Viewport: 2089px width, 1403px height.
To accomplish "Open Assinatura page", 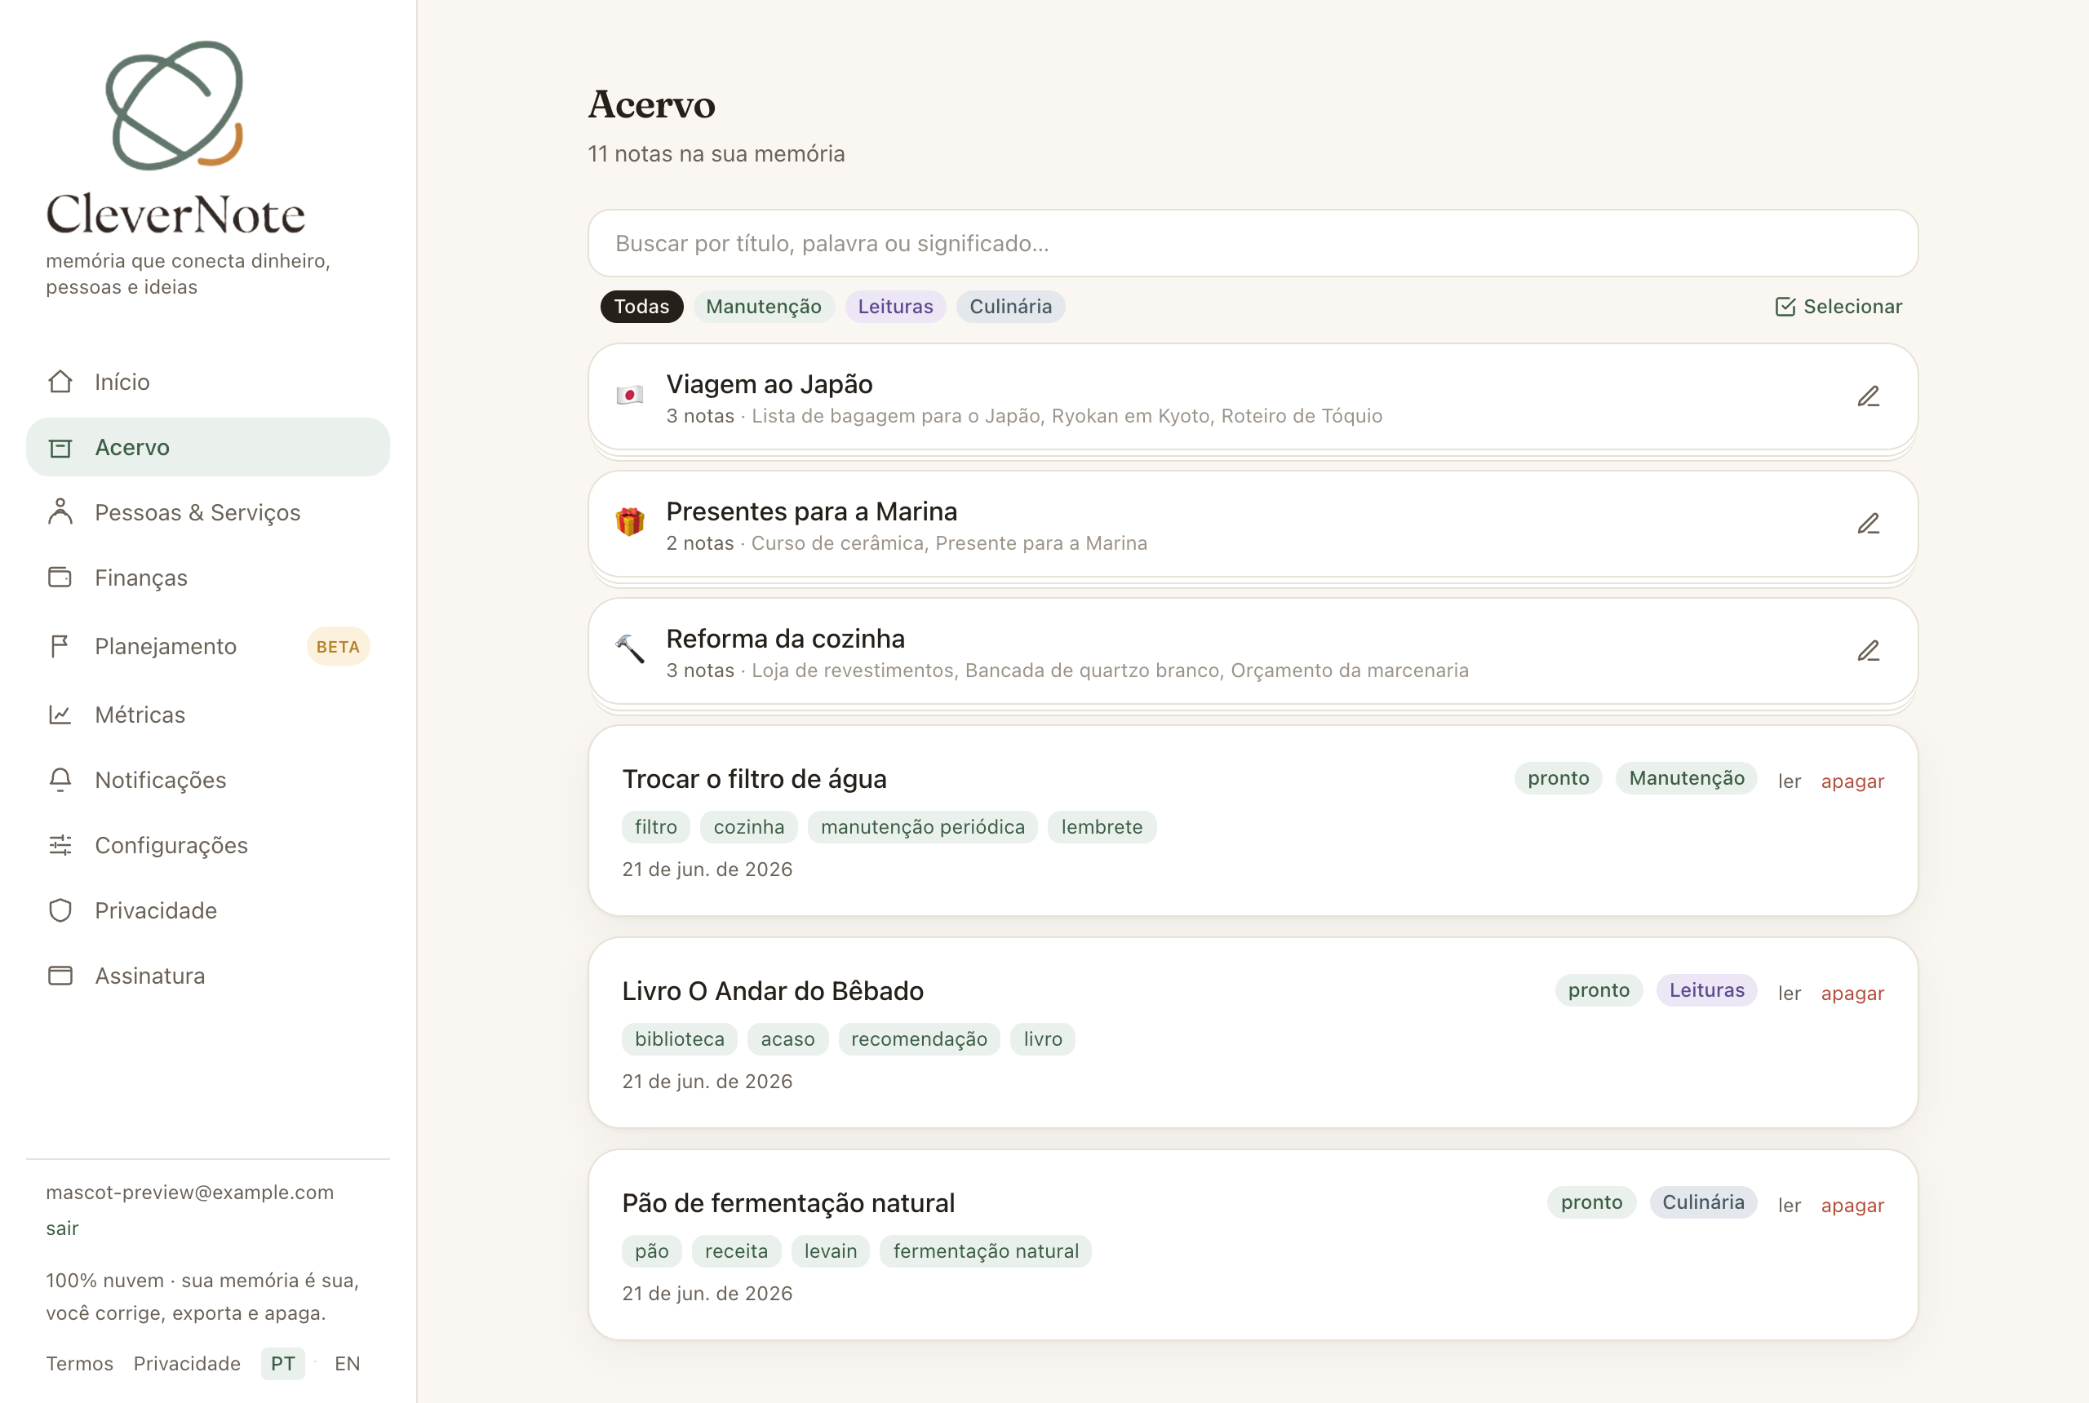I will (207, 976).
